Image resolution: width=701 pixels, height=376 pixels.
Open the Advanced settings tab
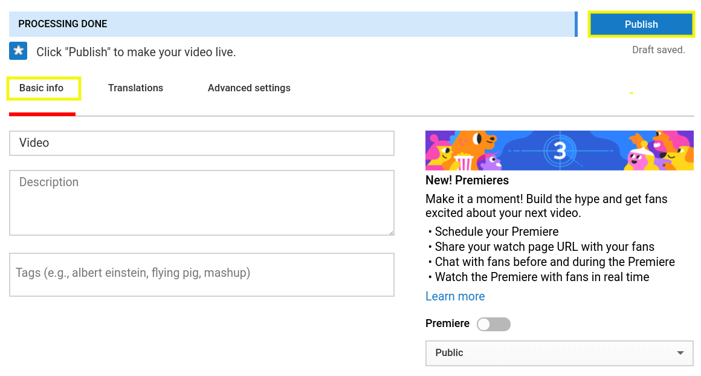tap(248, 88)
